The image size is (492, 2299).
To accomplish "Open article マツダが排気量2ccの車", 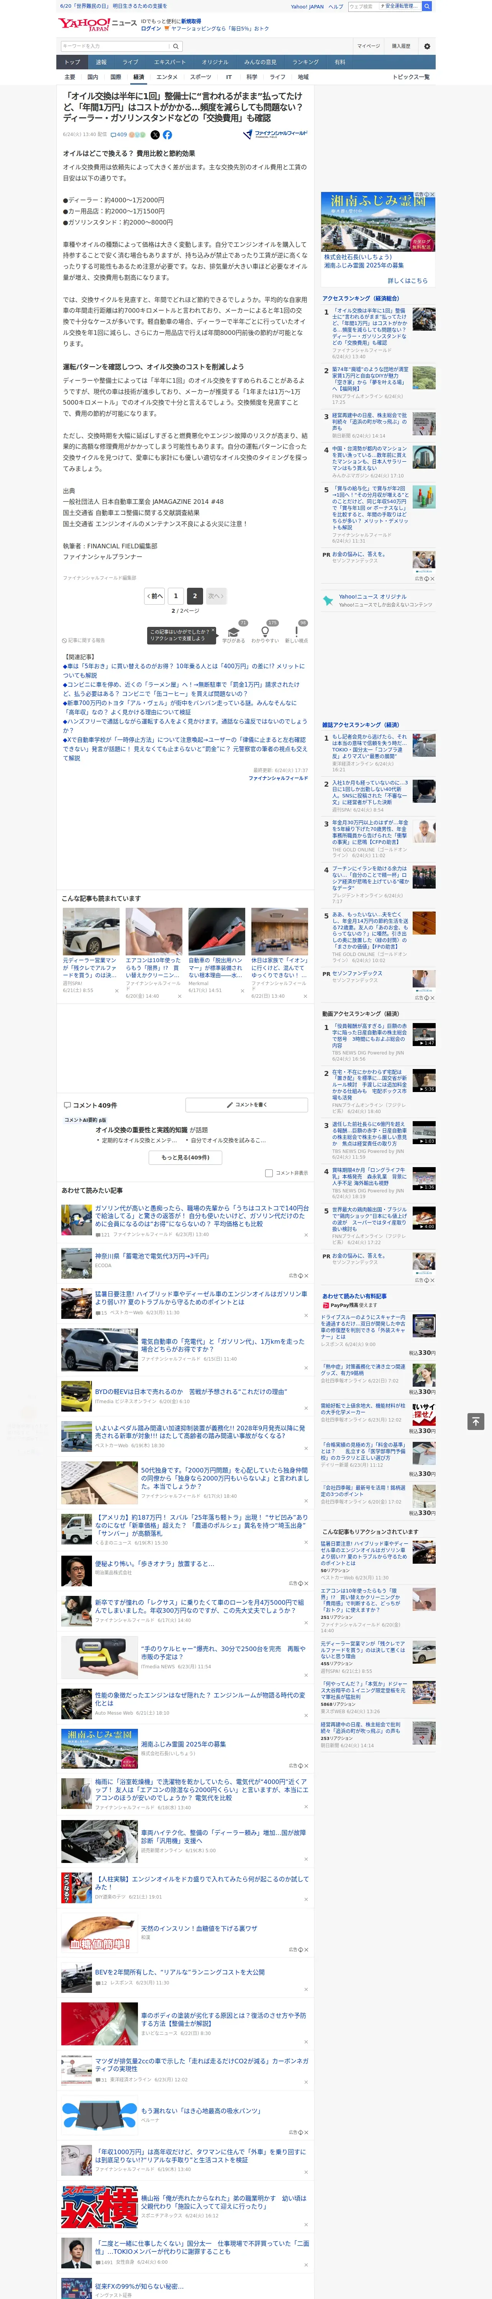I will [202, 2065].
